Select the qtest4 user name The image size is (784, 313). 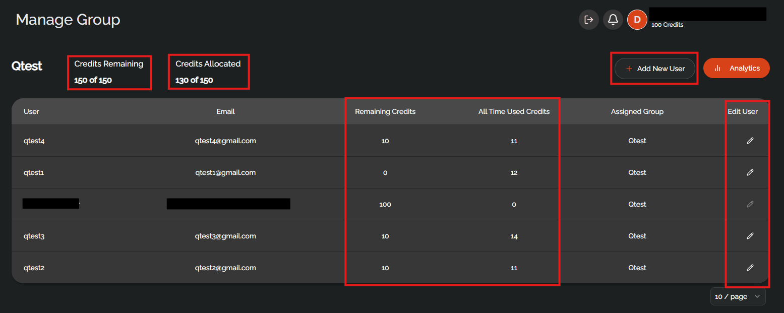[x=34, y=141]
